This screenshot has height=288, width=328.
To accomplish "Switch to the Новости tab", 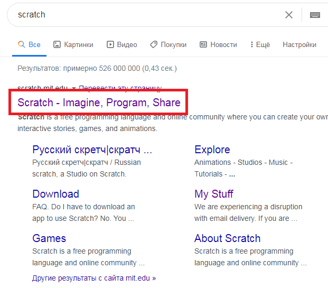I will point(218,44).
